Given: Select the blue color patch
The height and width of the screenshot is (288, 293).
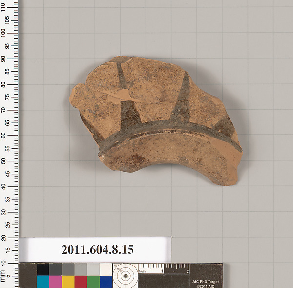Looking at the screenshot, I should (x=106, y=281).
